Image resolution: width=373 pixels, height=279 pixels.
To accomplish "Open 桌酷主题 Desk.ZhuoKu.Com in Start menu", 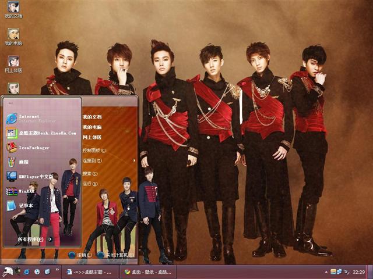I will tap(41, 133).
